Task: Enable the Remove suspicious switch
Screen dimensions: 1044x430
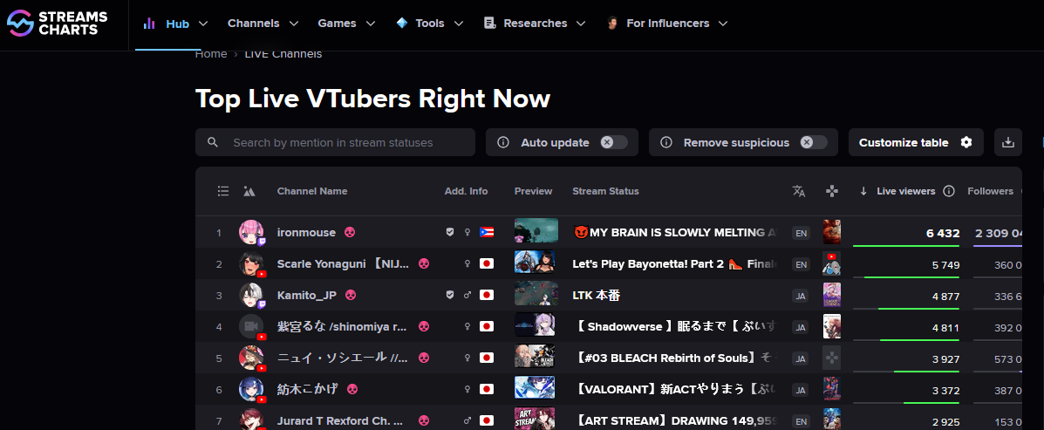Action: point(814,142)
